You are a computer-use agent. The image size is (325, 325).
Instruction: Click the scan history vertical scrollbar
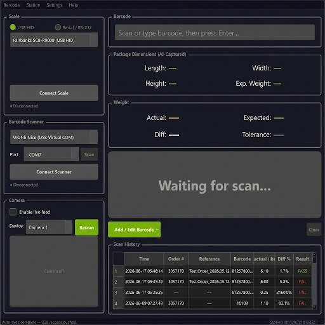(314, 281)
